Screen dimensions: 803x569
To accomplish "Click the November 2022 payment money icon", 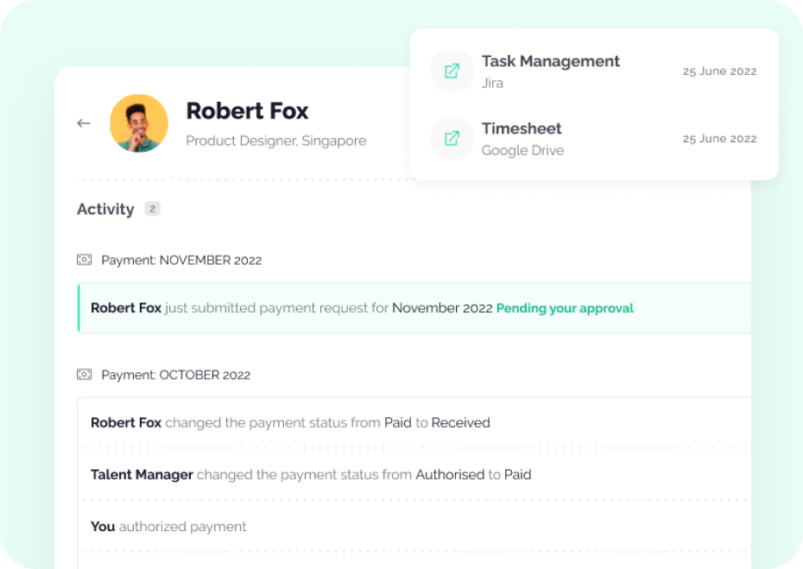I will tap(84, 259).
